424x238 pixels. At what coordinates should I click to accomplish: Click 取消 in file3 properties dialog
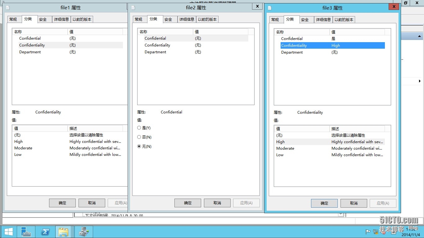[354, 203]
